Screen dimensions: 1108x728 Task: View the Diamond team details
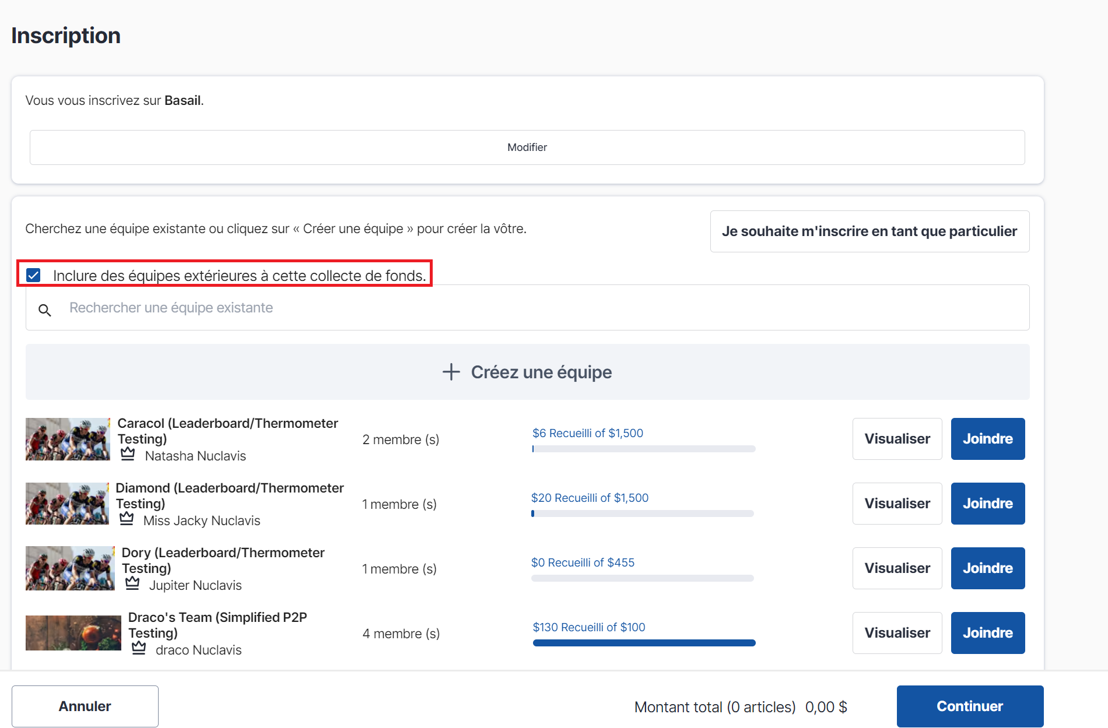tap(897, 504)
